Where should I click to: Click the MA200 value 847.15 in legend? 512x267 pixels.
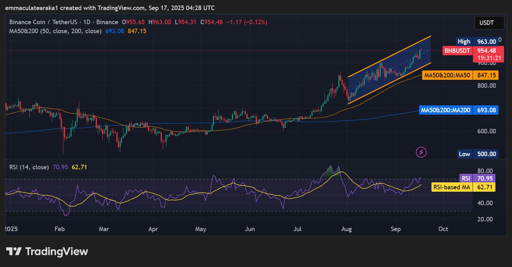[x=137, y=31]
